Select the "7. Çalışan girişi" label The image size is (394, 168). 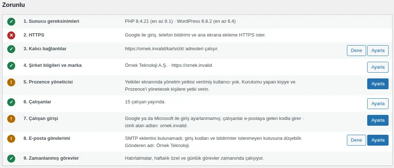(41, 119)
